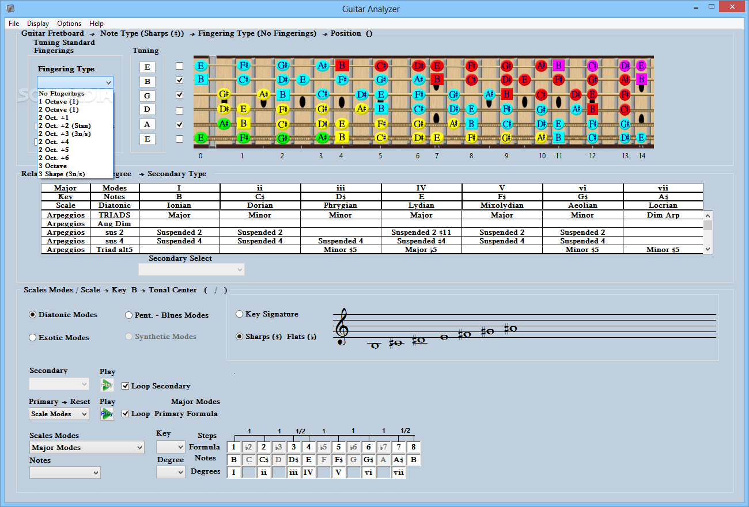Click the Primary Play icon

pyautogui.click(x=107, y=413)
